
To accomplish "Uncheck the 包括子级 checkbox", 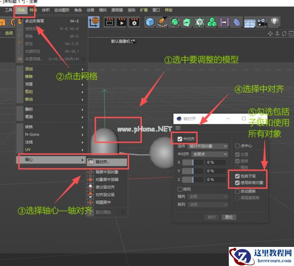I will point(237,176).
